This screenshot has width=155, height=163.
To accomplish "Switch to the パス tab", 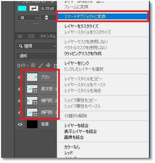I will tap(31, 36).
